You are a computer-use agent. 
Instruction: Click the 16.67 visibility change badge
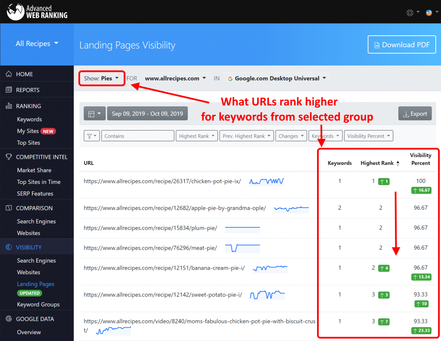(x=421, y=190)
